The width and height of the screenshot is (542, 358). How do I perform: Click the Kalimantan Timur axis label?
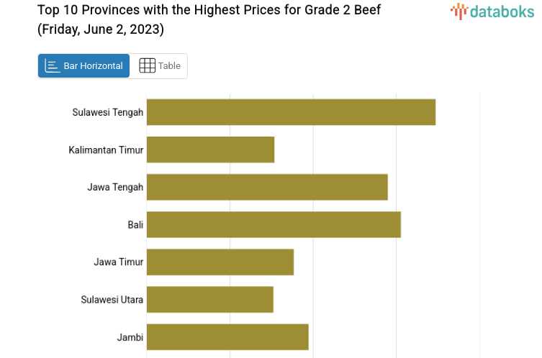click(106, 150)
